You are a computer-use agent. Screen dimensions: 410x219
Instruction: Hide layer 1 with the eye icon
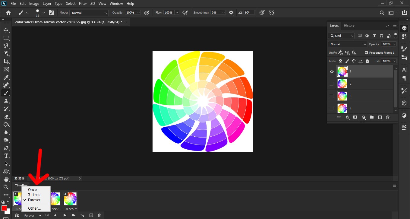(x=332, y=71)
